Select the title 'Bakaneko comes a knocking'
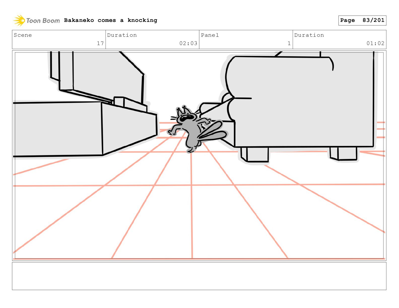 point(111,20)
